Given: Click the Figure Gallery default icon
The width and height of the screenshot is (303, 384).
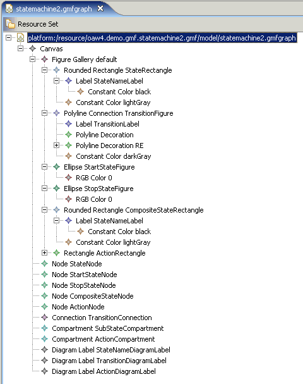Looking at the screenshot, I should (x=44, y=59).
